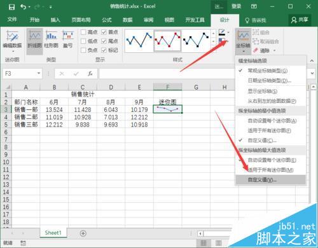Click the 清除 eraser button

click(261, 50)
